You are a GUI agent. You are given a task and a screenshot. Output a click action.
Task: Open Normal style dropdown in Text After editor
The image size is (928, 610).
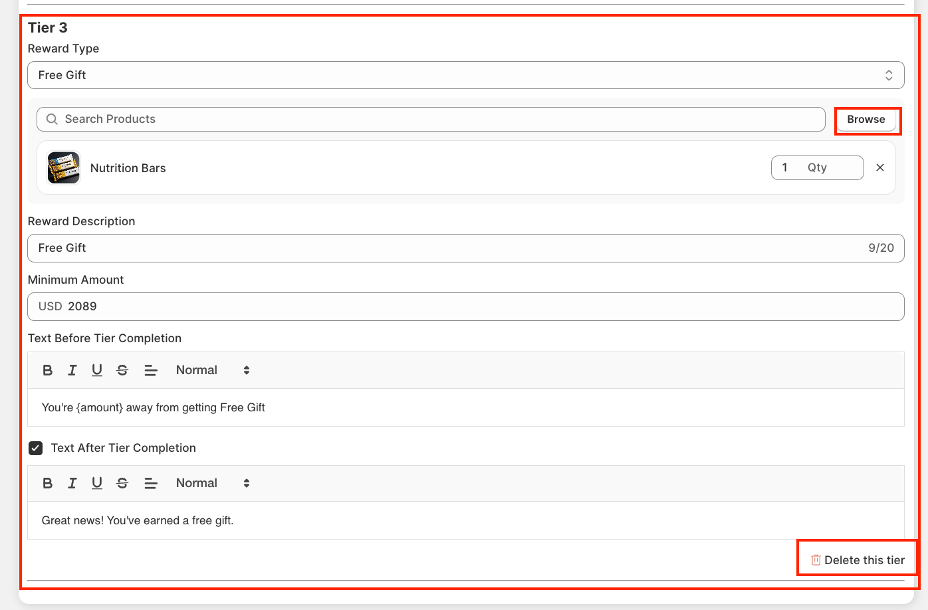point(213,483)
